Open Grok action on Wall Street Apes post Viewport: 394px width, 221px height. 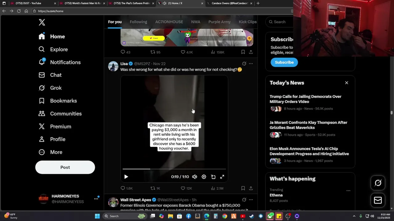[x=244, y=200]
